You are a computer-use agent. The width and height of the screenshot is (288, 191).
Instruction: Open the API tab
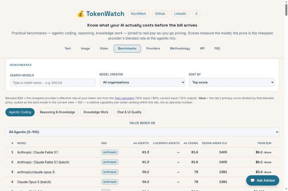click(202, 49)
